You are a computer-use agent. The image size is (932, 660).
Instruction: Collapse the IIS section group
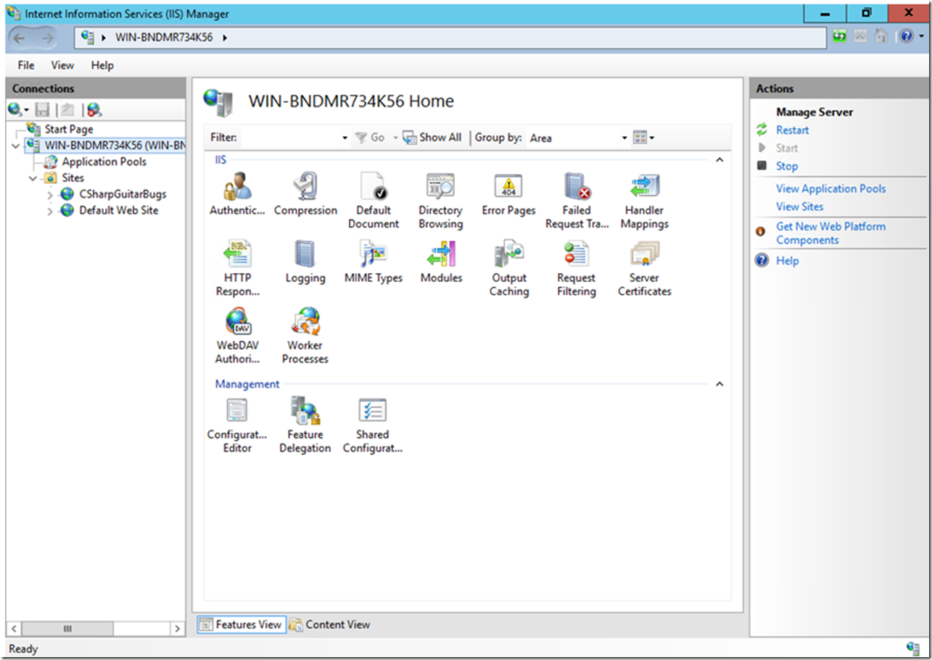719,159
